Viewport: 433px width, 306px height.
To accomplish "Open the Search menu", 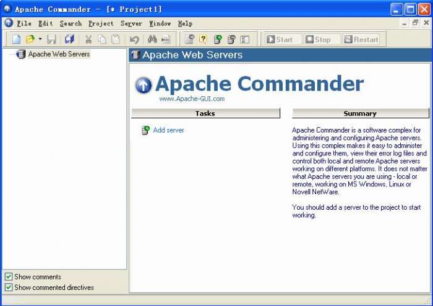I will click(71, 23).
